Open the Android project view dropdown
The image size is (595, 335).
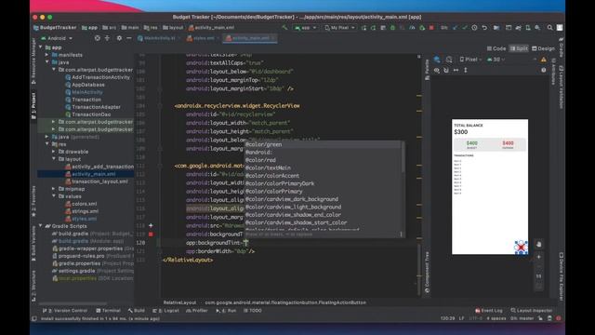point(57,38)
